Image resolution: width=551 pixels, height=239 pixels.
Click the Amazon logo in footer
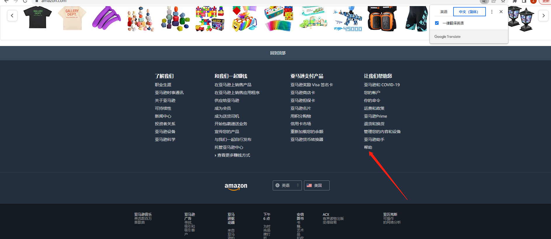tap(236, 186)
